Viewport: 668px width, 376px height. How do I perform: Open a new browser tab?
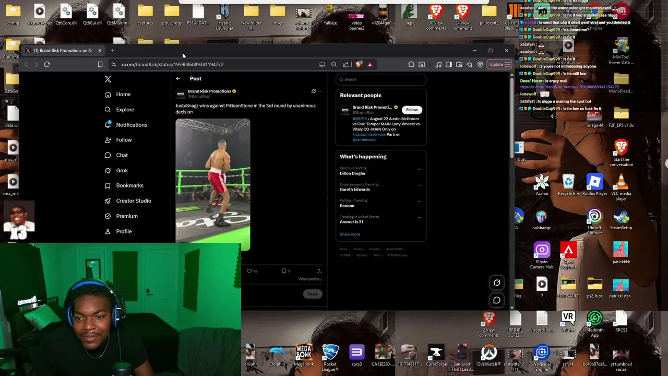112,50
